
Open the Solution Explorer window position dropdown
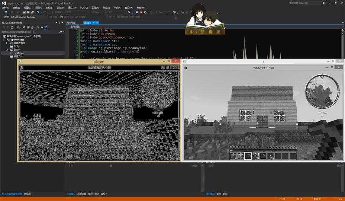coord(57,22)
